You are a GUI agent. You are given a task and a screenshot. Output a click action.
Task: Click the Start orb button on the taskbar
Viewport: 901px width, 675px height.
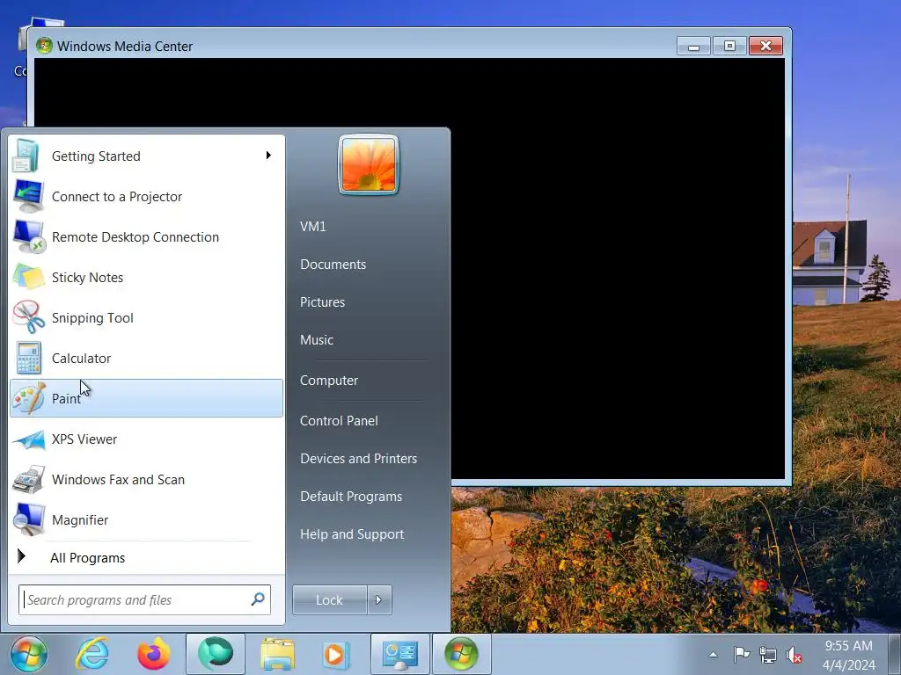[x=28, y=654]
